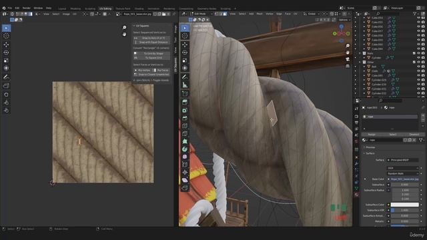This screenshot has height=240, width=427.
Task: Click the pan hand icon in UV editor
Action: (125, 34)
